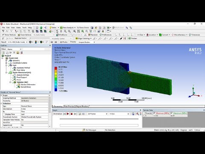The image size is (205, 154).
Task: Select Analysis Settings in the tree
Action: (23, 75)
